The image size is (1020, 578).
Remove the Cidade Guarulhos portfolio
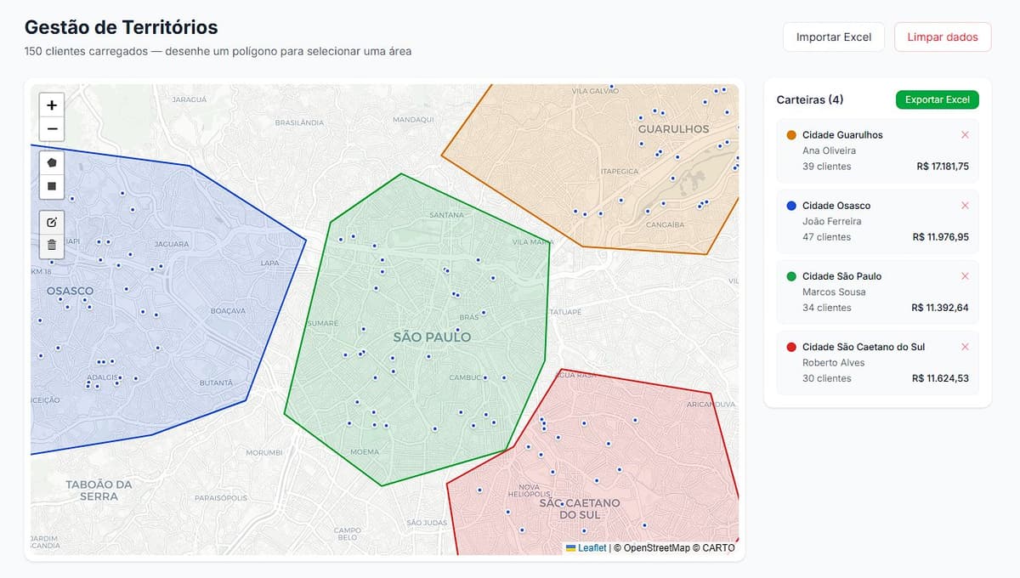(965, 135)
